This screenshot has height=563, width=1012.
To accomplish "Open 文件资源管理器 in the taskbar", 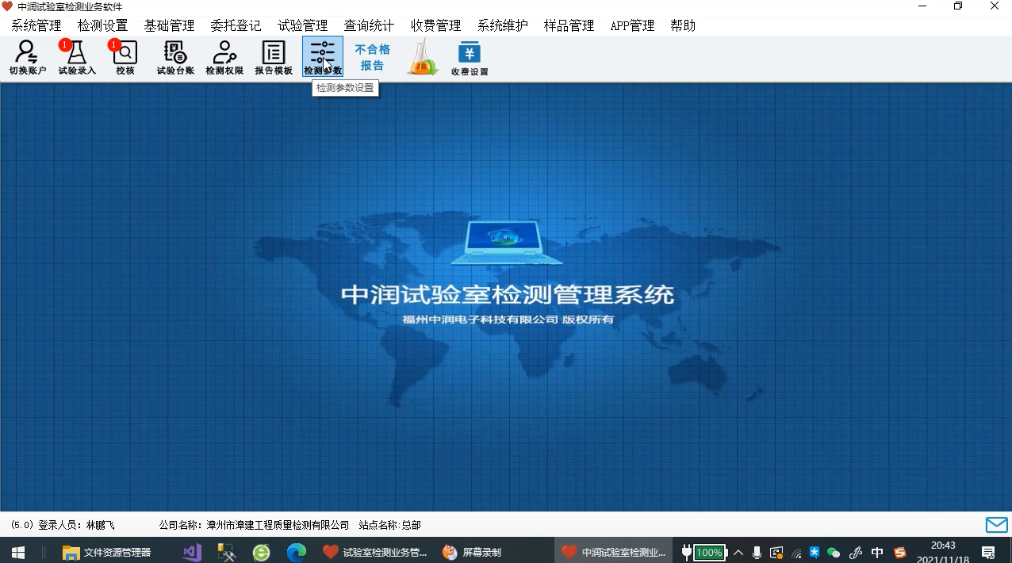I will [107, 552].
